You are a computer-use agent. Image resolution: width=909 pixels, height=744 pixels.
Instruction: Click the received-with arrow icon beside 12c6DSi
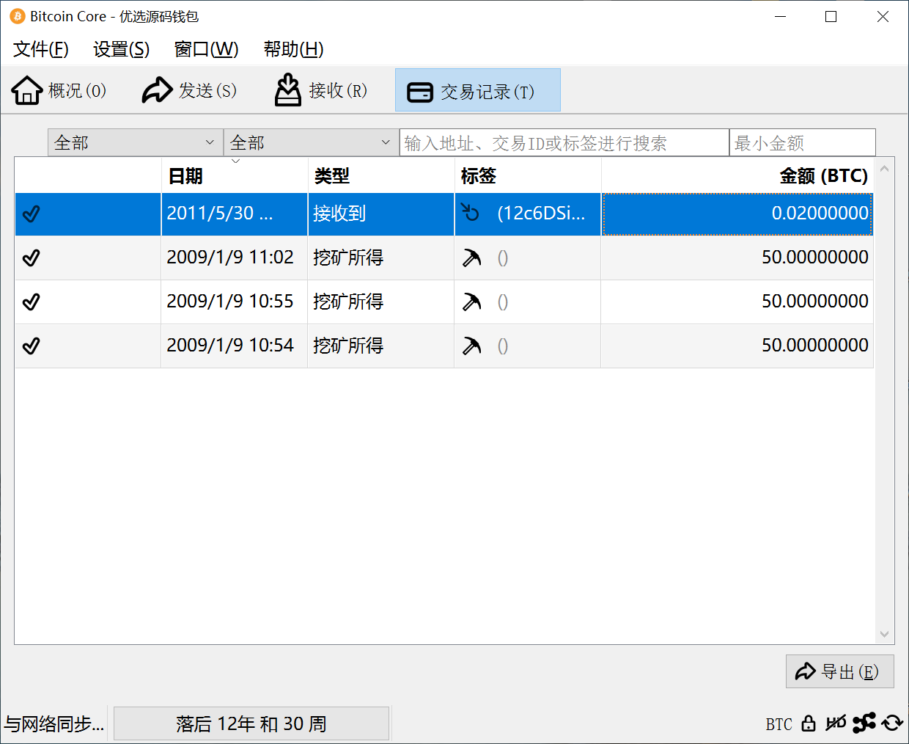(472, 214)
